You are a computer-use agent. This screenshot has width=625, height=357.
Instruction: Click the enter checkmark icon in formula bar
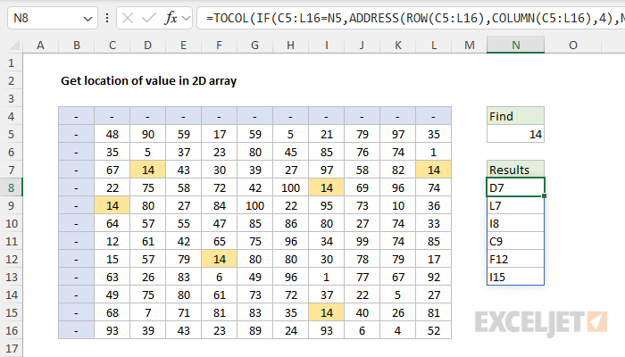coord(149,19)
